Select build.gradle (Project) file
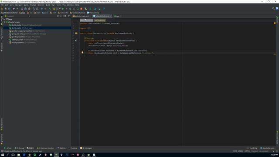279x157 pixels. pyautogui.click(x=25, y=25)
